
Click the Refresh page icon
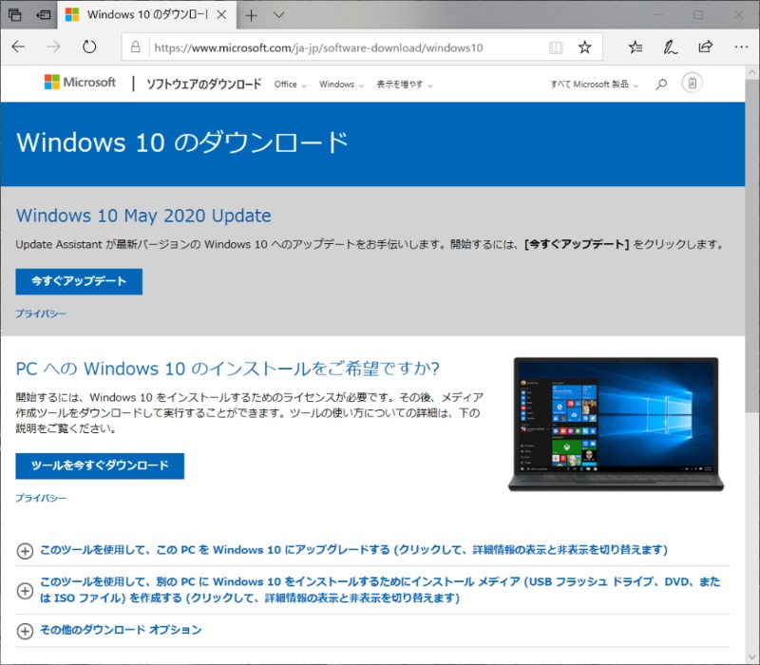click(x=89, y=47)
